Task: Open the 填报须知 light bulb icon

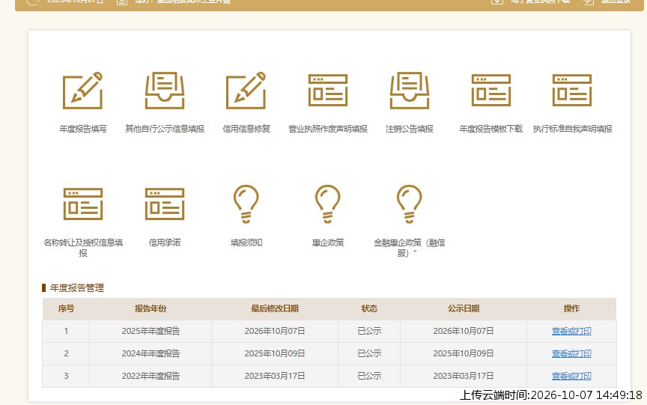Action: coord(246,204)
